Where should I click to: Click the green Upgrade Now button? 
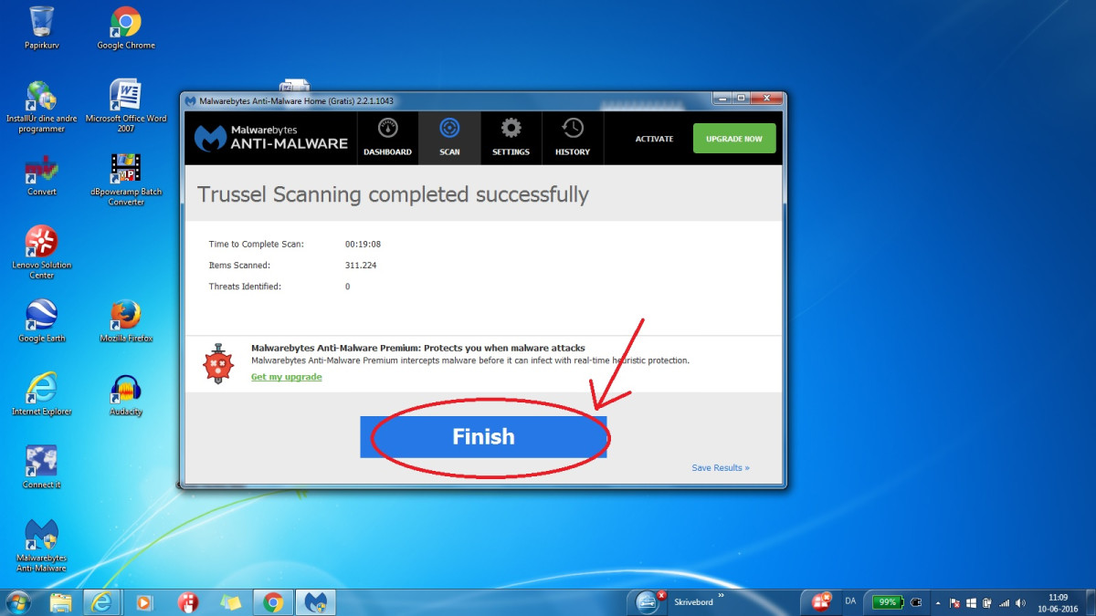coord(734,139)
